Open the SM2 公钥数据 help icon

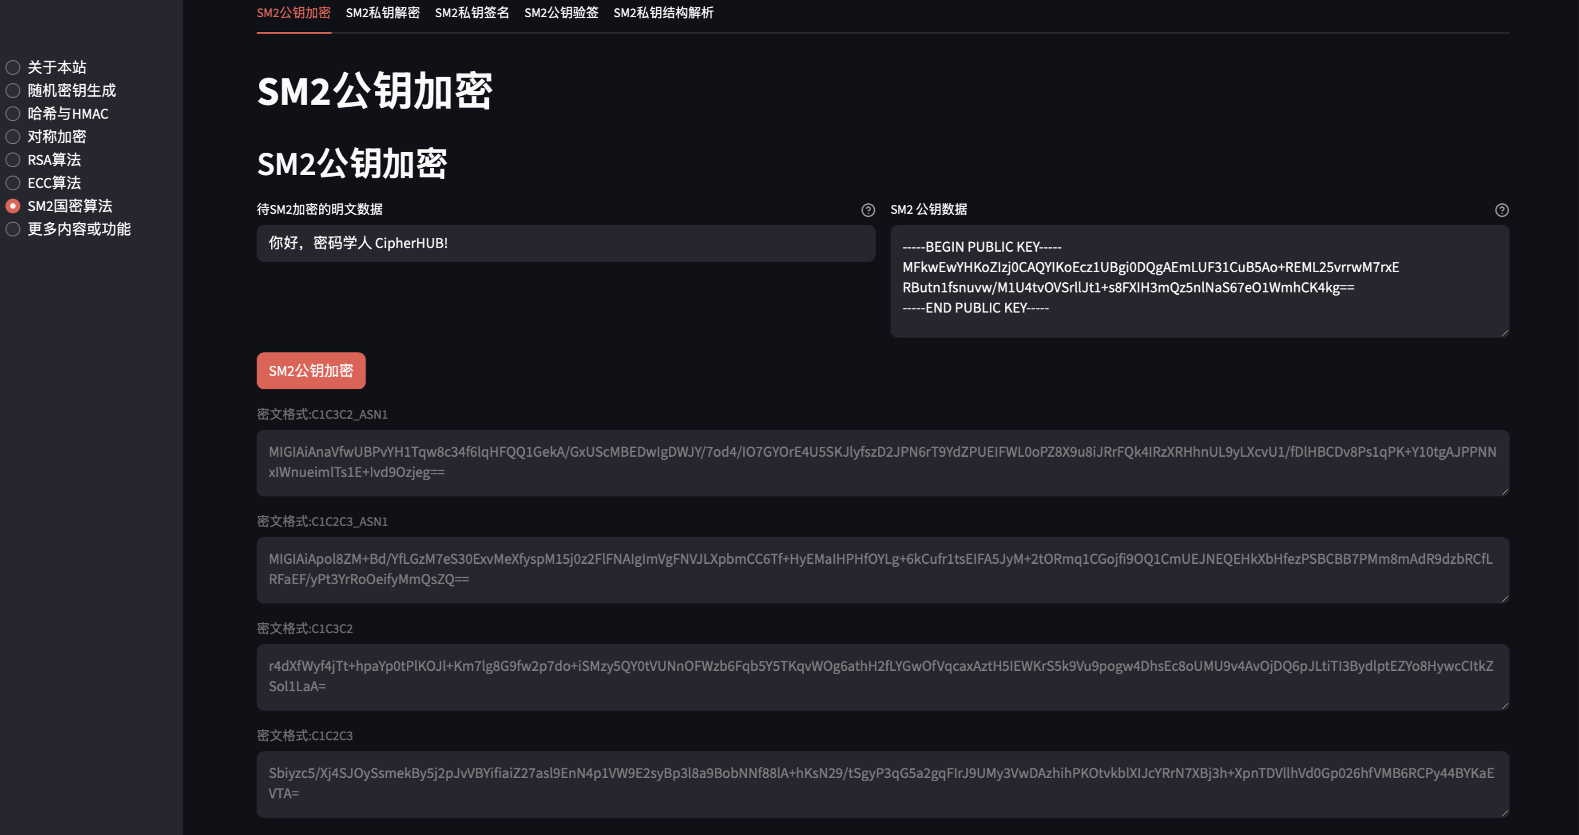(1502, 210)
